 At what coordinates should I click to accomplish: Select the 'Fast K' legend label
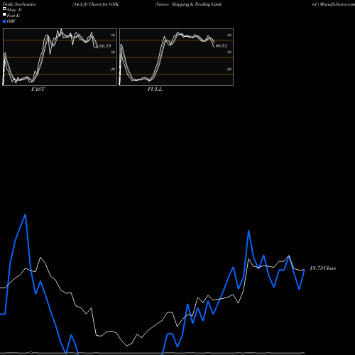[13, 16]
